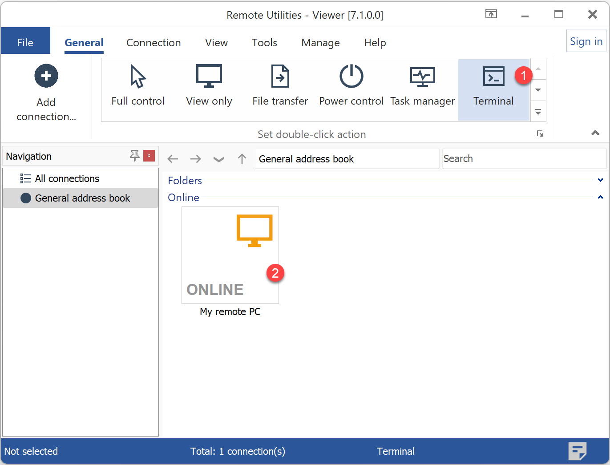Select My remote PC thumbnail
The height and width of the screenshot is (465, 610).
[230, 255]
